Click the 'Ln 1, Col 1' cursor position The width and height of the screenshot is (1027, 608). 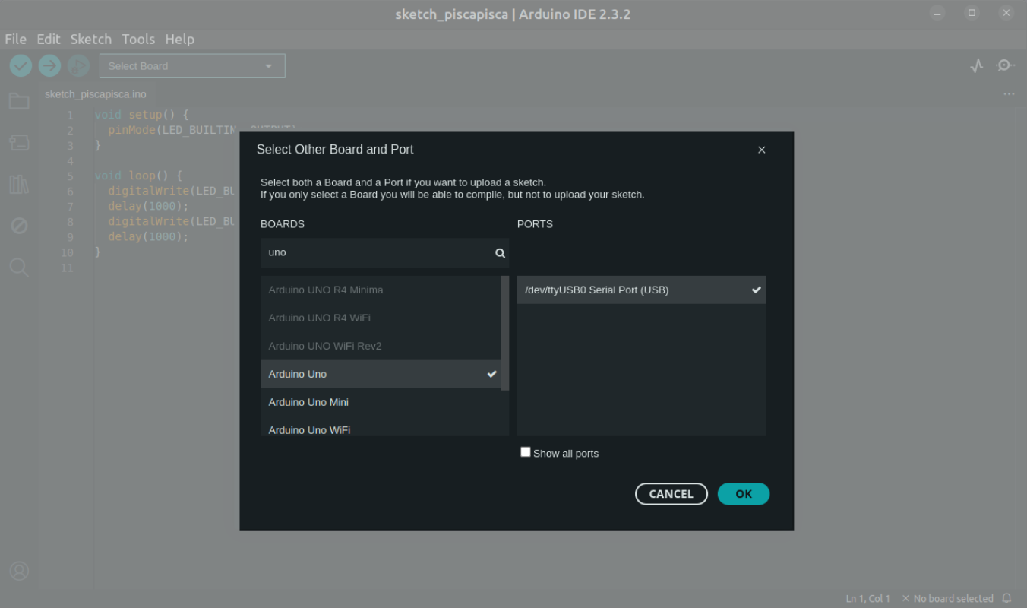coord(868,599)
